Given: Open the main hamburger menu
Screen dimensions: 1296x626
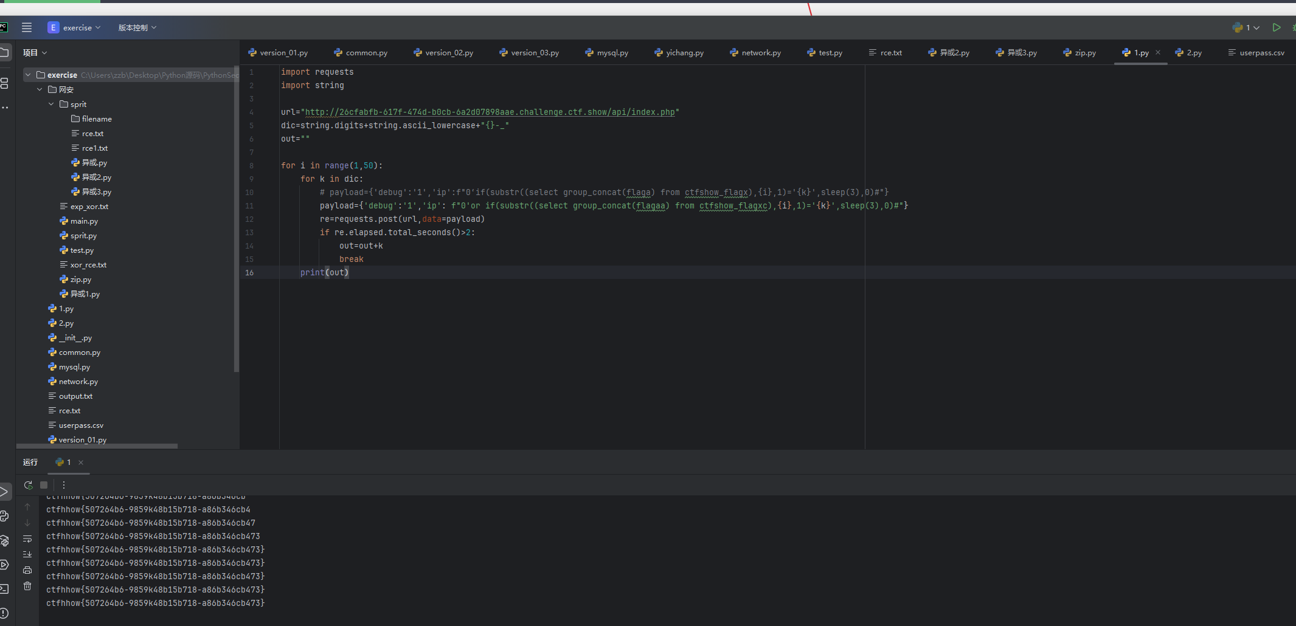Looking at the screenshot, I should (27, 27).
